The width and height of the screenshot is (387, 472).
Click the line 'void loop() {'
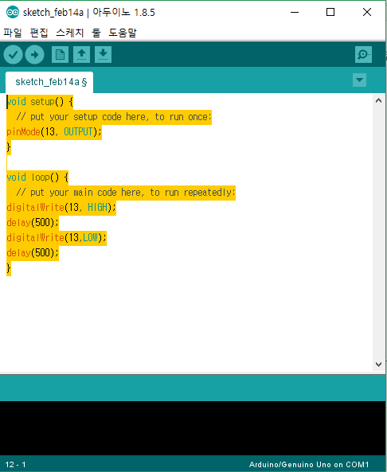tap(37, 177)
